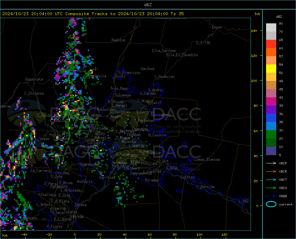Click the green VBCU arrow in the legend
This screenshot has width=296, height=239.
(271, 188)
